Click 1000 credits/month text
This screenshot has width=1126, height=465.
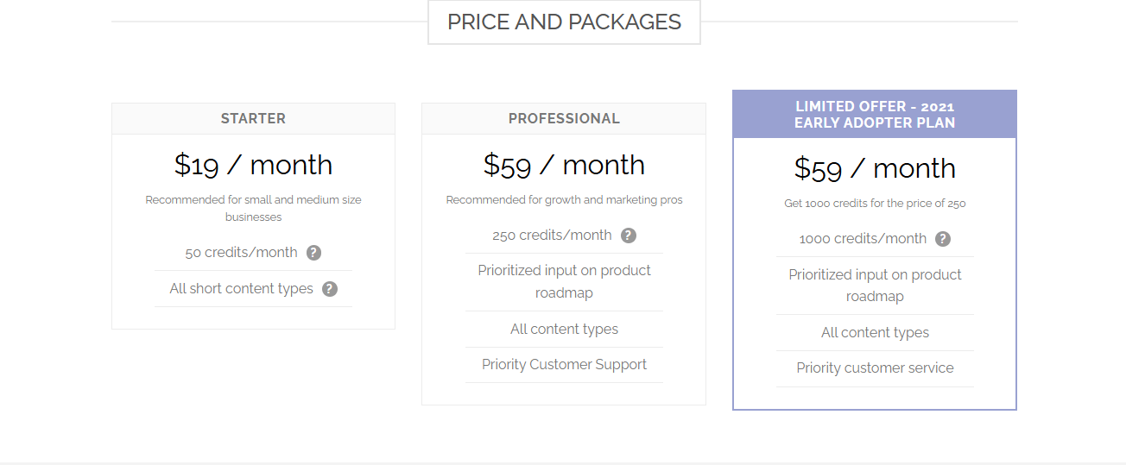(863, 239)
